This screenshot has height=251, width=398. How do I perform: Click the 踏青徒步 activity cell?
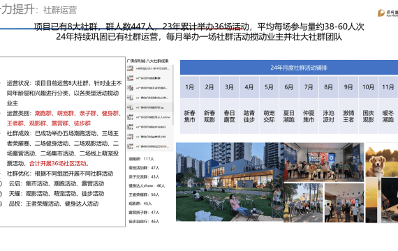click(249, 116)
